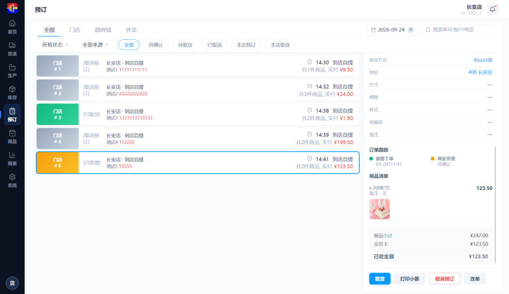Click the order detail panel scrollbar

click(495, 205)
